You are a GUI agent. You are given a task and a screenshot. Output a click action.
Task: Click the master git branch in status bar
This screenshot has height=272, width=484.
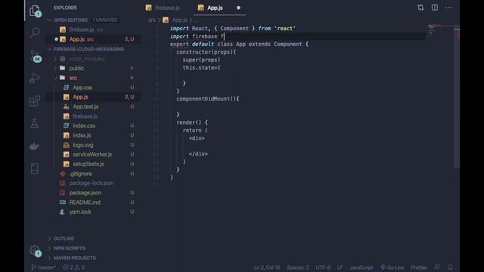[x=43, y=267]
